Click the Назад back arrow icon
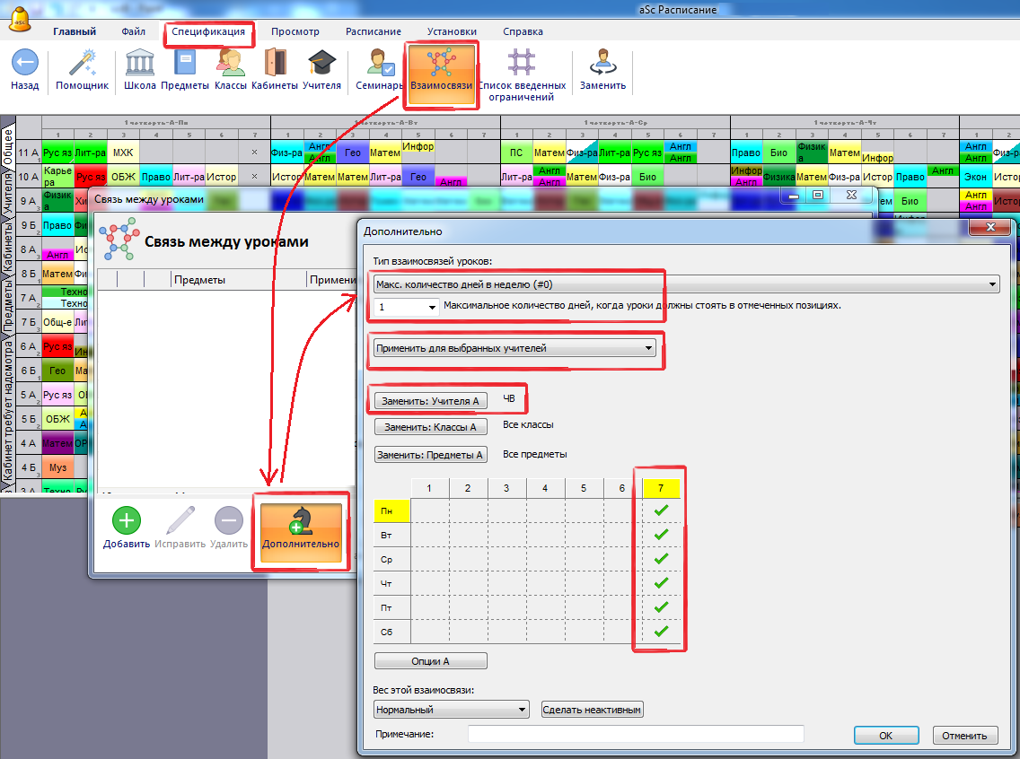Image resolution: width=1020 pixels, height=759 pixels. pos(25,65)
